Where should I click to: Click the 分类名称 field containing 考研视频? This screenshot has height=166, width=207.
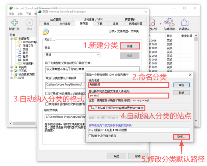129,85
